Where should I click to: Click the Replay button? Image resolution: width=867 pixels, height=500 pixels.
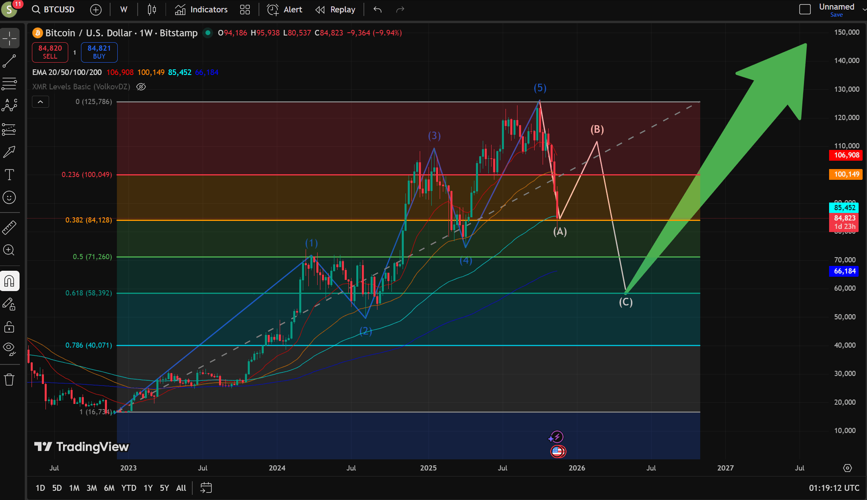pos(335,10)
